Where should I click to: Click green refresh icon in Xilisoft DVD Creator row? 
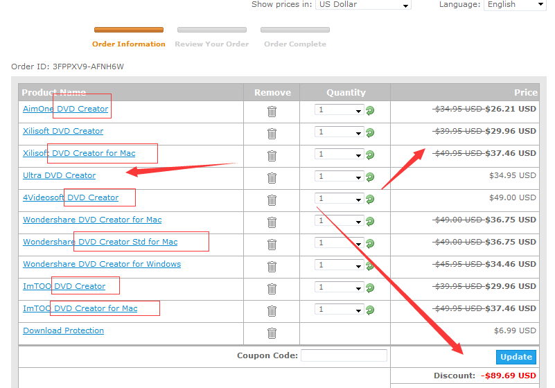[370, 133]
